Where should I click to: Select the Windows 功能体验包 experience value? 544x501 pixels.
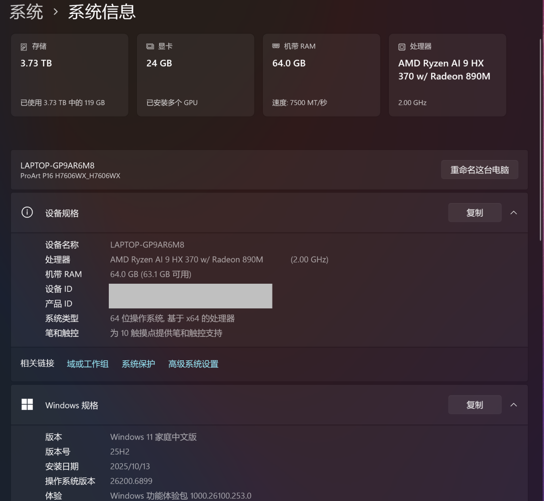click(181, 496)
